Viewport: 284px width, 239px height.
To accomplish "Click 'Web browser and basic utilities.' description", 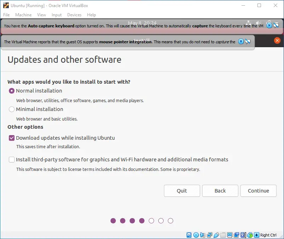I will click(47, 119).
